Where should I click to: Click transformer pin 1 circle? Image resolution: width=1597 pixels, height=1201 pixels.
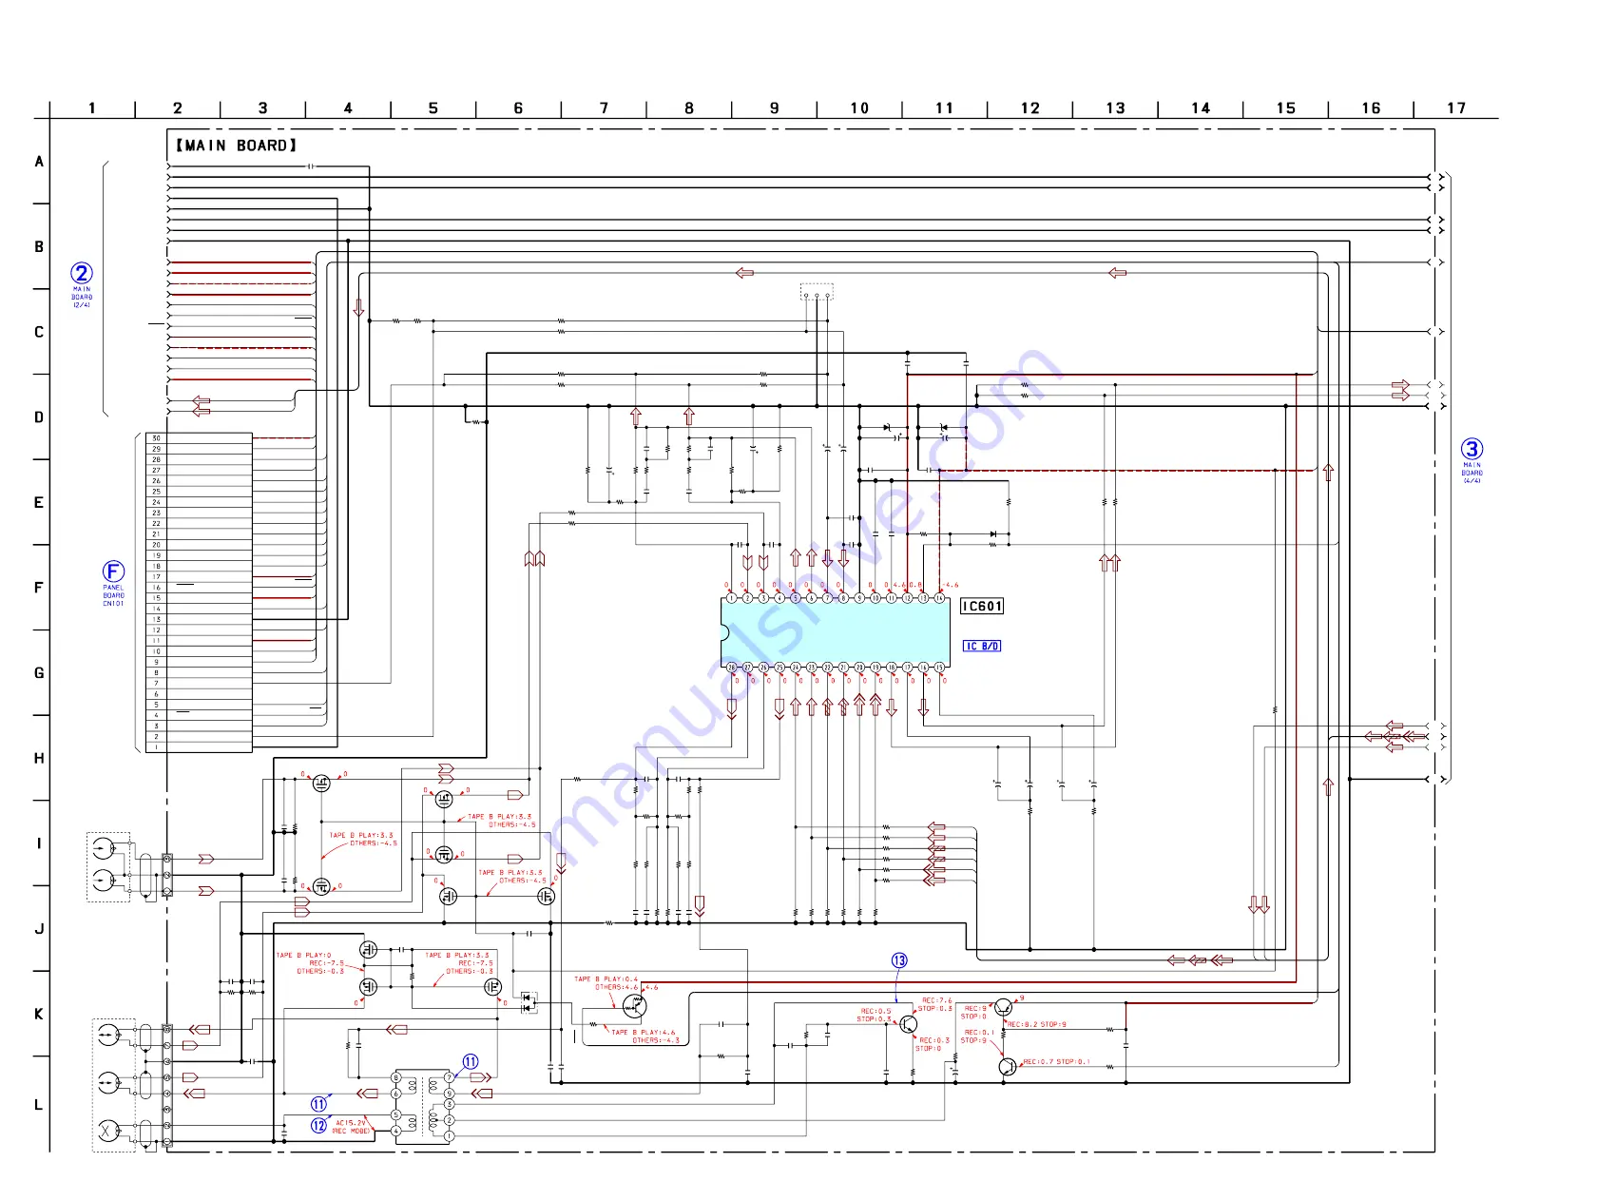449,1135
